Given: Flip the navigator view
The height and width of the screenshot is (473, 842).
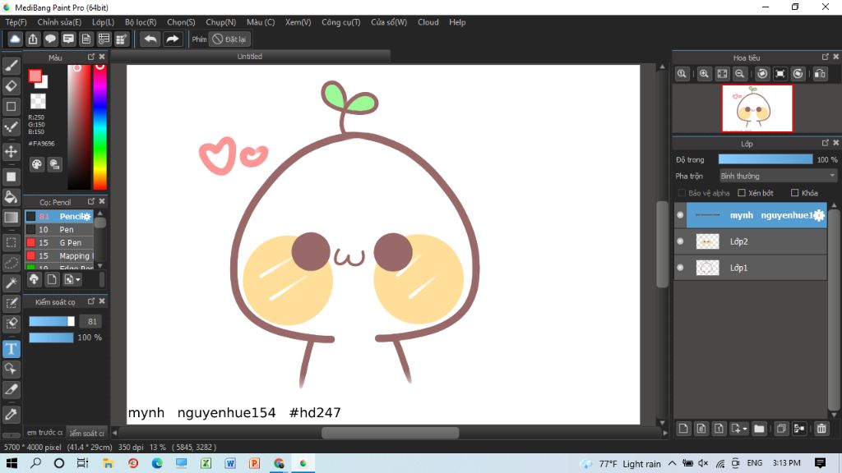Looking at the screenshot, I should click(820, 74).
